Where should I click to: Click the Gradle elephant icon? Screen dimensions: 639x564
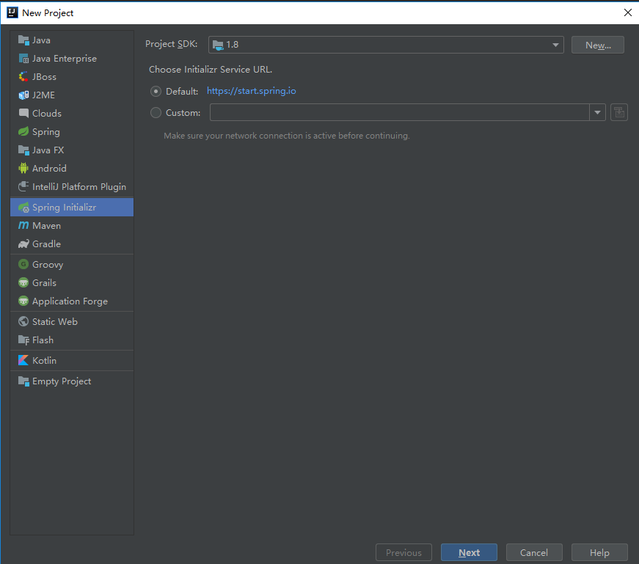[x=23, y=243]
